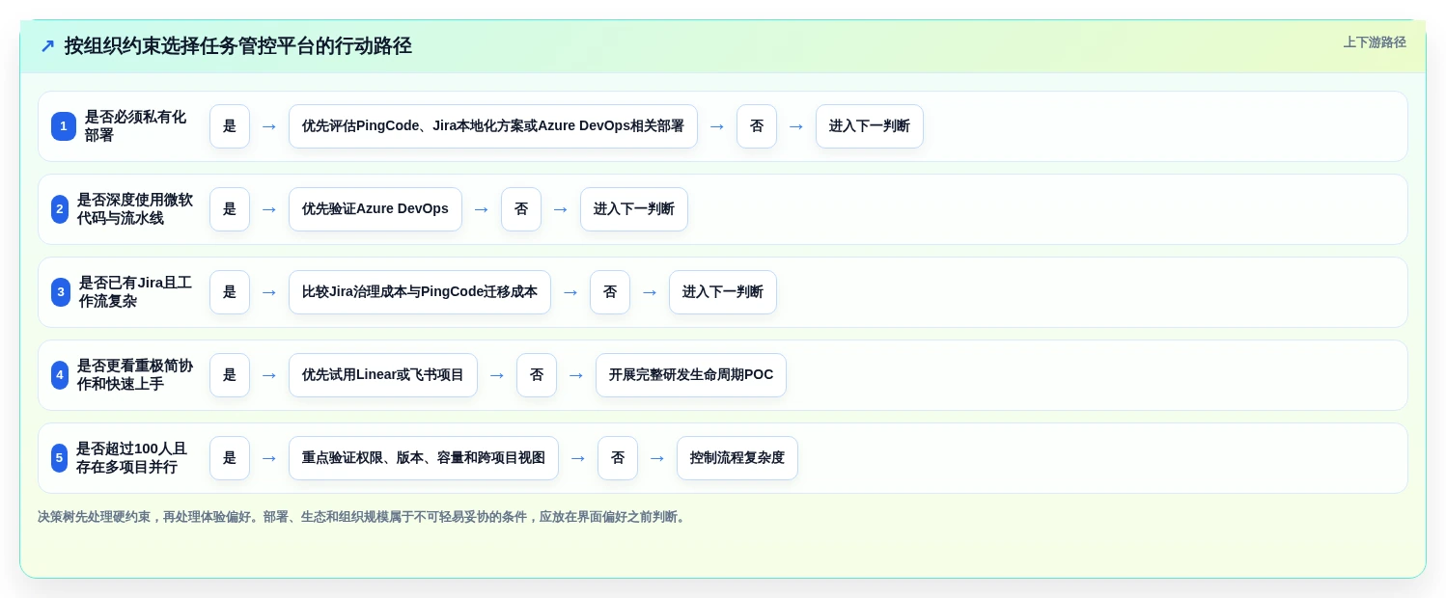Click 进入下一判断 in the 已有Jira row
Screen dimensions: 1446x598
click(723, 292)
